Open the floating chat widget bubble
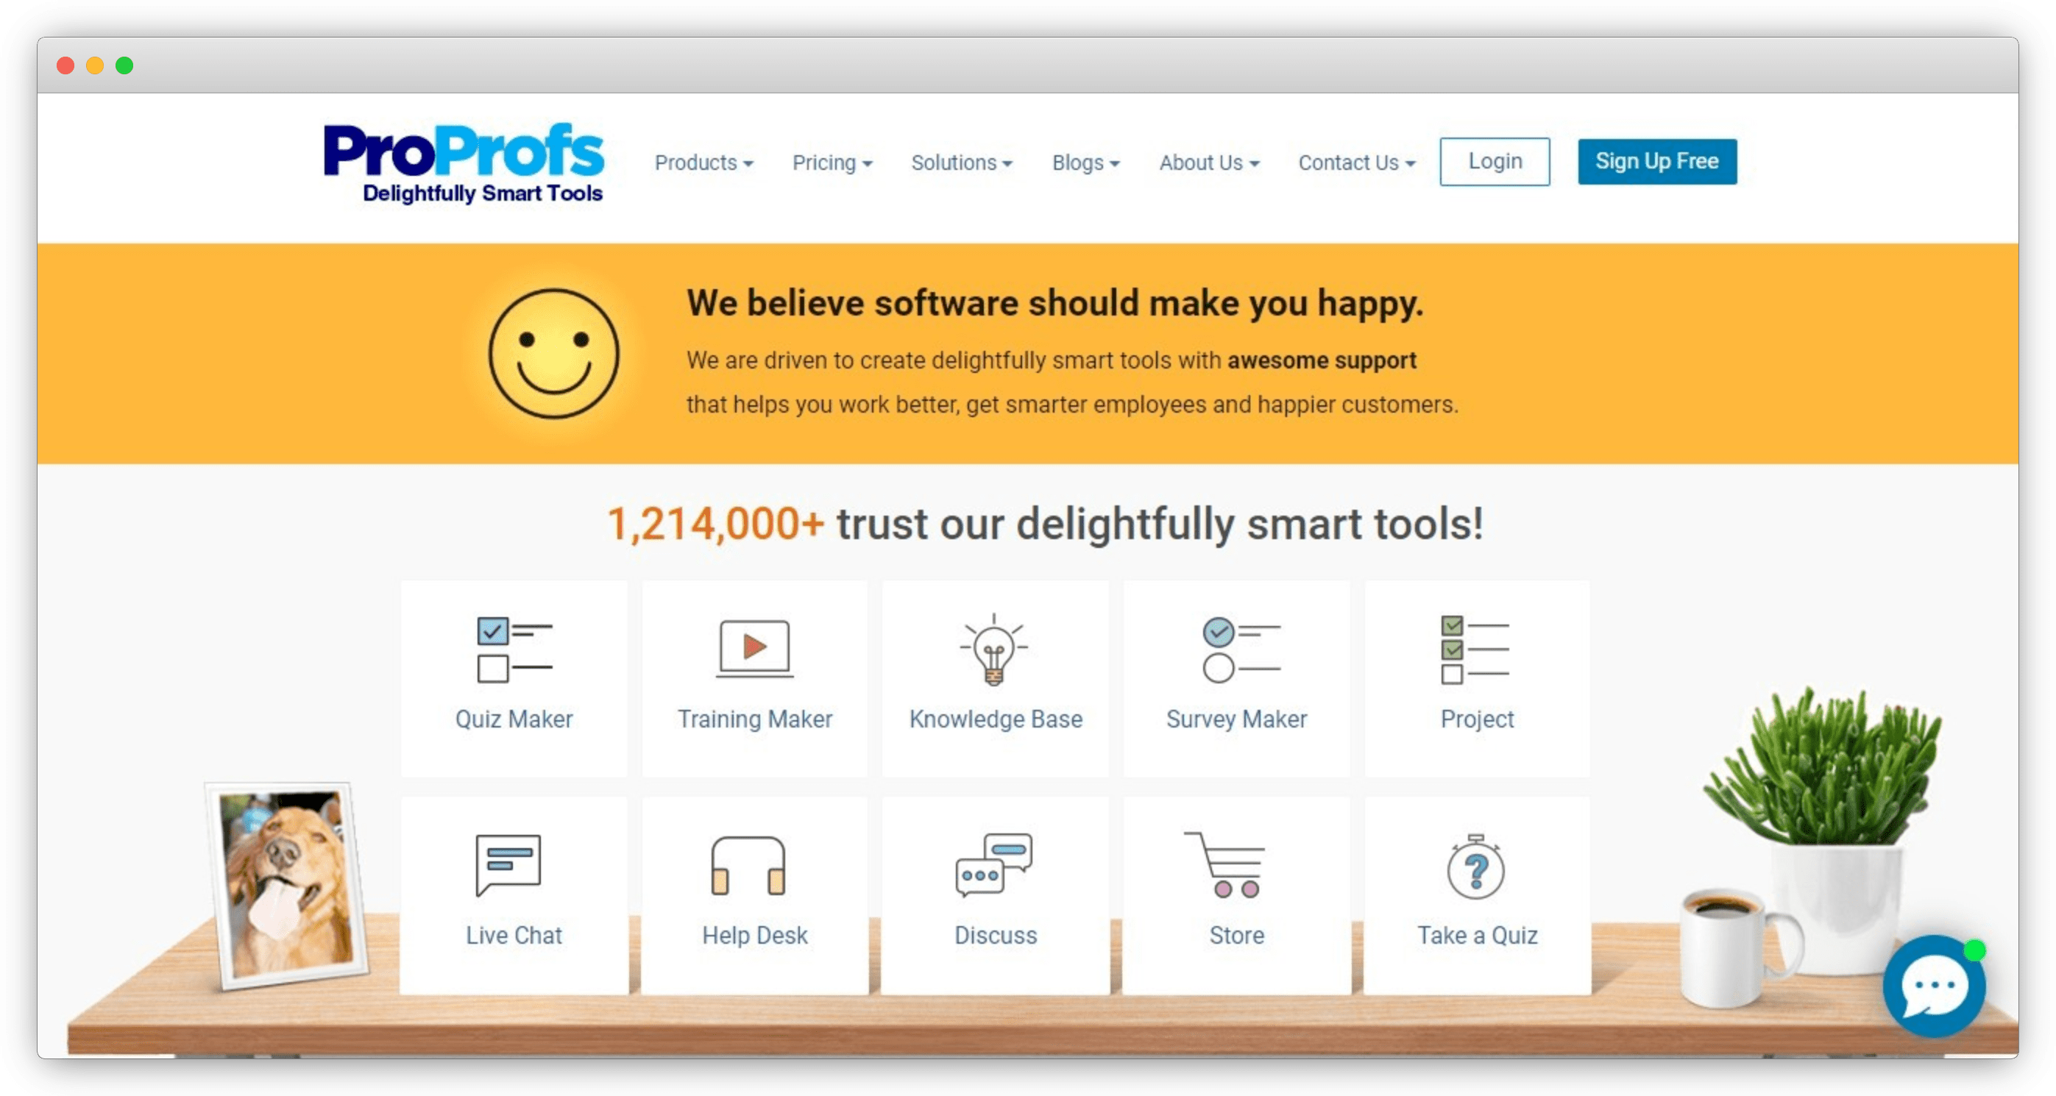Viewport: 2056px width, 1096px height. point(1933,986)
